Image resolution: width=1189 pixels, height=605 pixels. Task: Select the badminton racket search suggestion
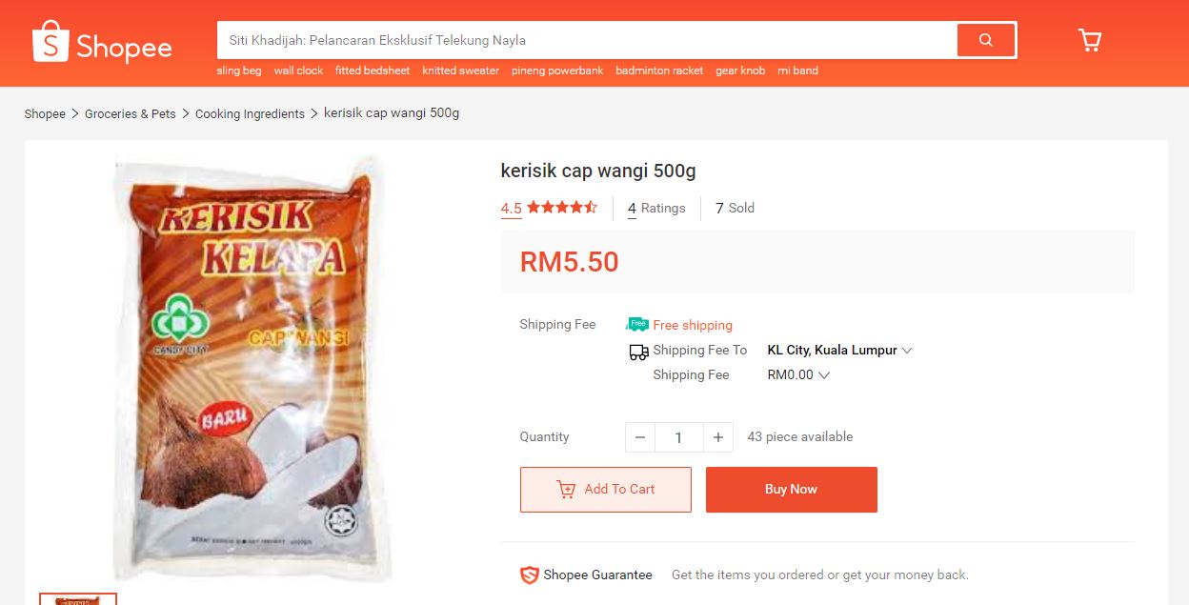pyautogui.click(x=659, y=71)
